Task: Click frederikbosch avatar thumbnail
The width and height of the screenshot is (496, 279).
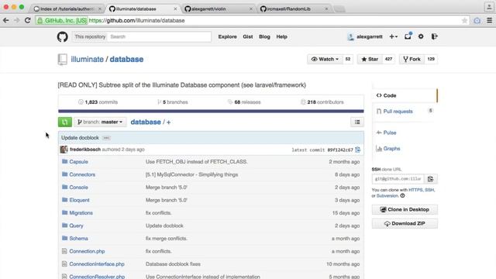Action: [64, 150]
